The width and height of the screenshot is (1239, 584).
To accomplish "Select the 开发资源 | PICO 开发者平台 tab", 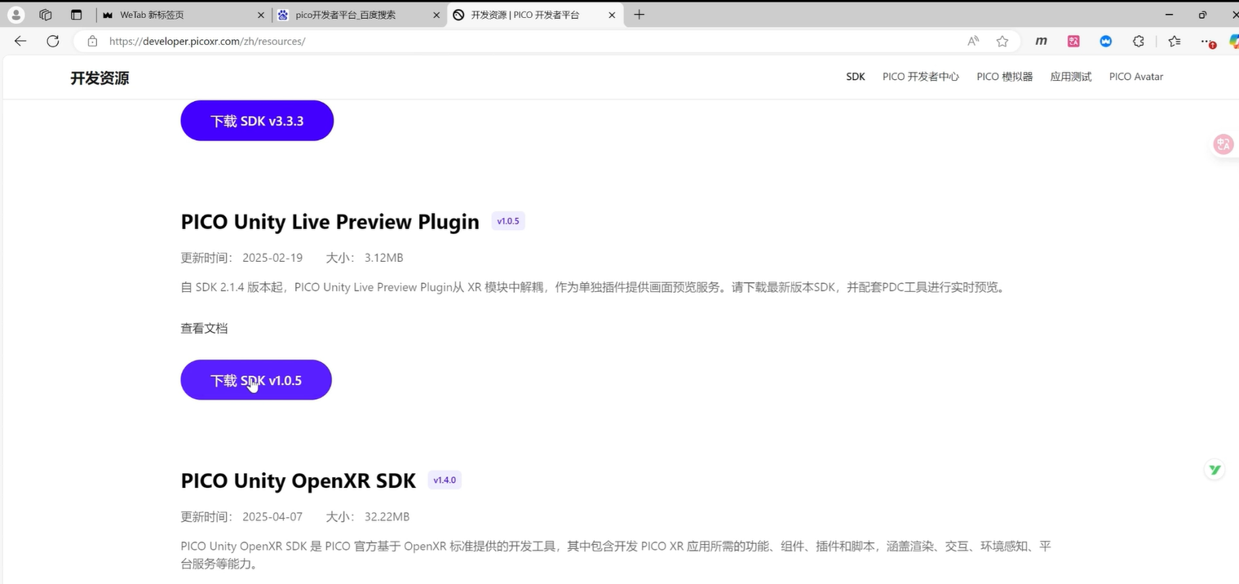I will 534,15.
